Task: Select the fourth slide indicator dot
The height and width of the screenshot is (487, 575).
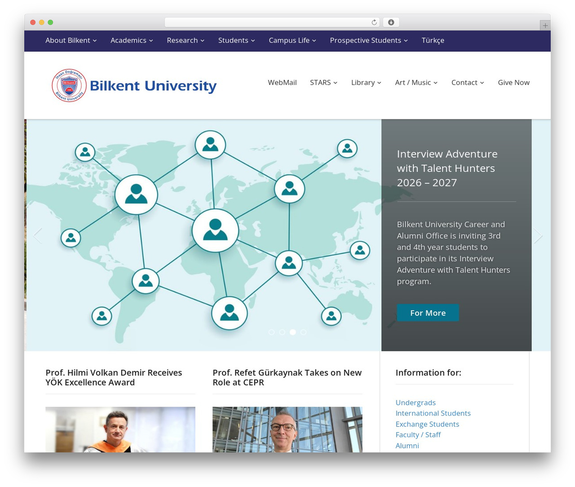Action: [304, 332]
